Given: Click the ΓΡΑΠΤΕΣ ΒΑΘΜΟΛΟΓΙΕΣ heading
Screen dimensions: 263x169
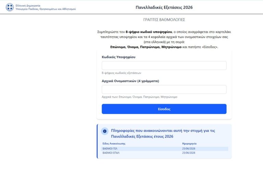Looking at the screenshot, I should point(164,20).
